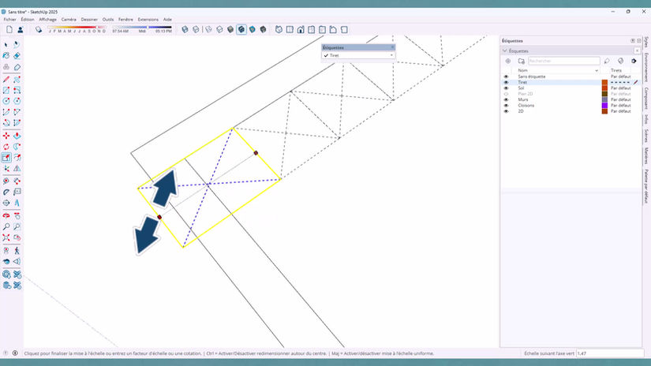Image resolution: width=651 pixels, height=366 pixels.
Task: Pick the 3D Text tool
Action: (17, 203)
